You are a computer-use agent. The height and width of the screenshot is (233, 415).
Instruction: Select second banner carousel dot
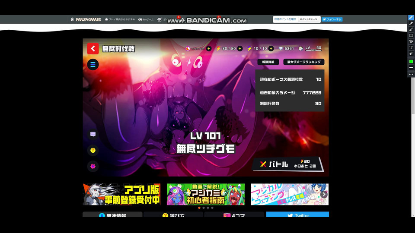[204, 208]
